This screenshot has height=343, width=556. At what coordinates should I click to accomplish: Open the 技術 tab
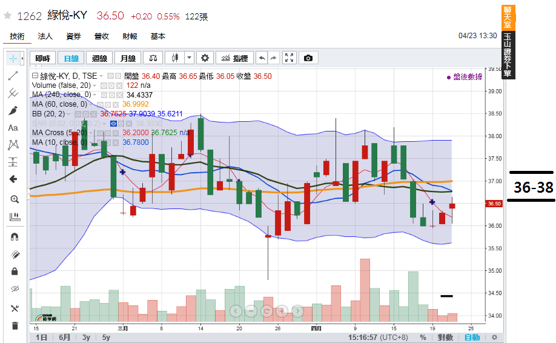click(17, 36)
